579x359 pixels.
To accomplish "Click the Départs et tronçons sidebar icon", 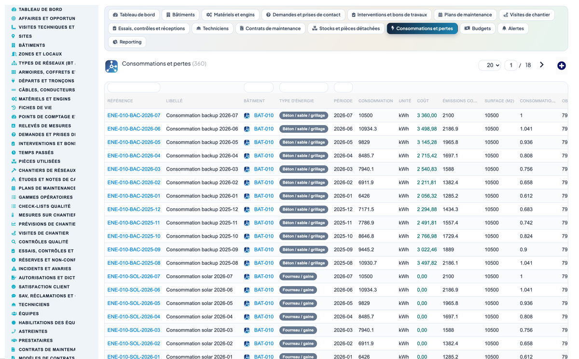I will coord(14,81).
